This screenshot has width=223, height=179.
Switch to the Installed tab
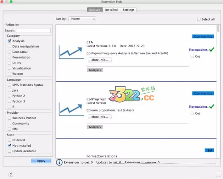[111, 10]
